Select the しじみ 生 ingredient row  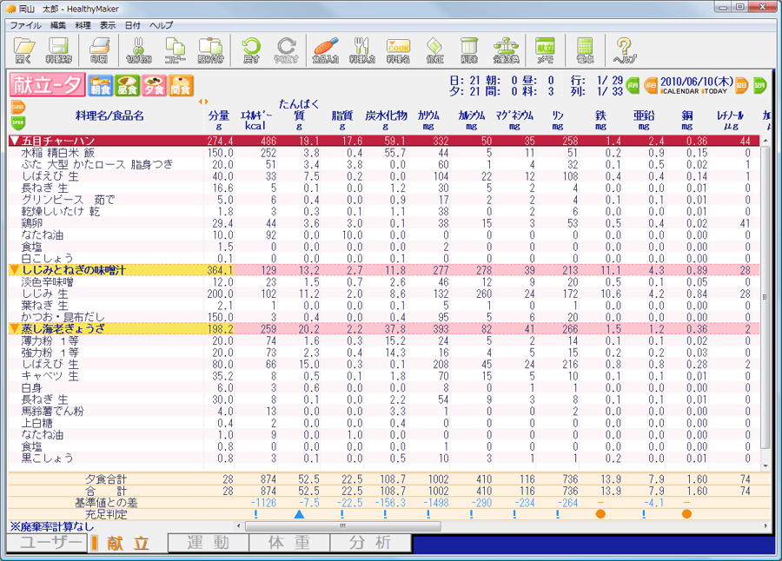tap(384, 294)
